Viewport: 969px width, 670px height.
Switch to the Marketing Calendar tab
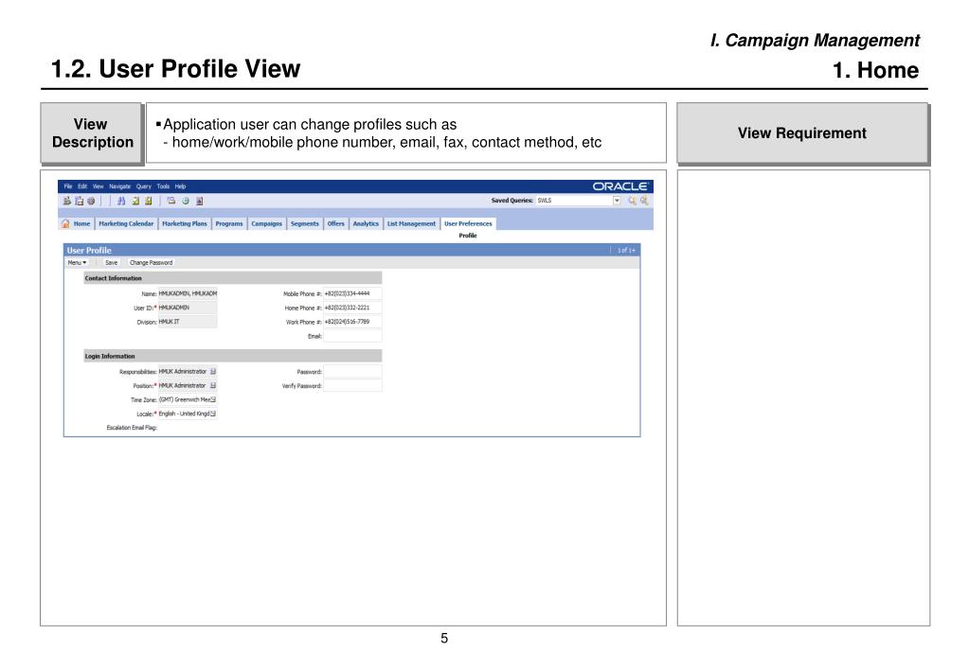pos(126,223)
